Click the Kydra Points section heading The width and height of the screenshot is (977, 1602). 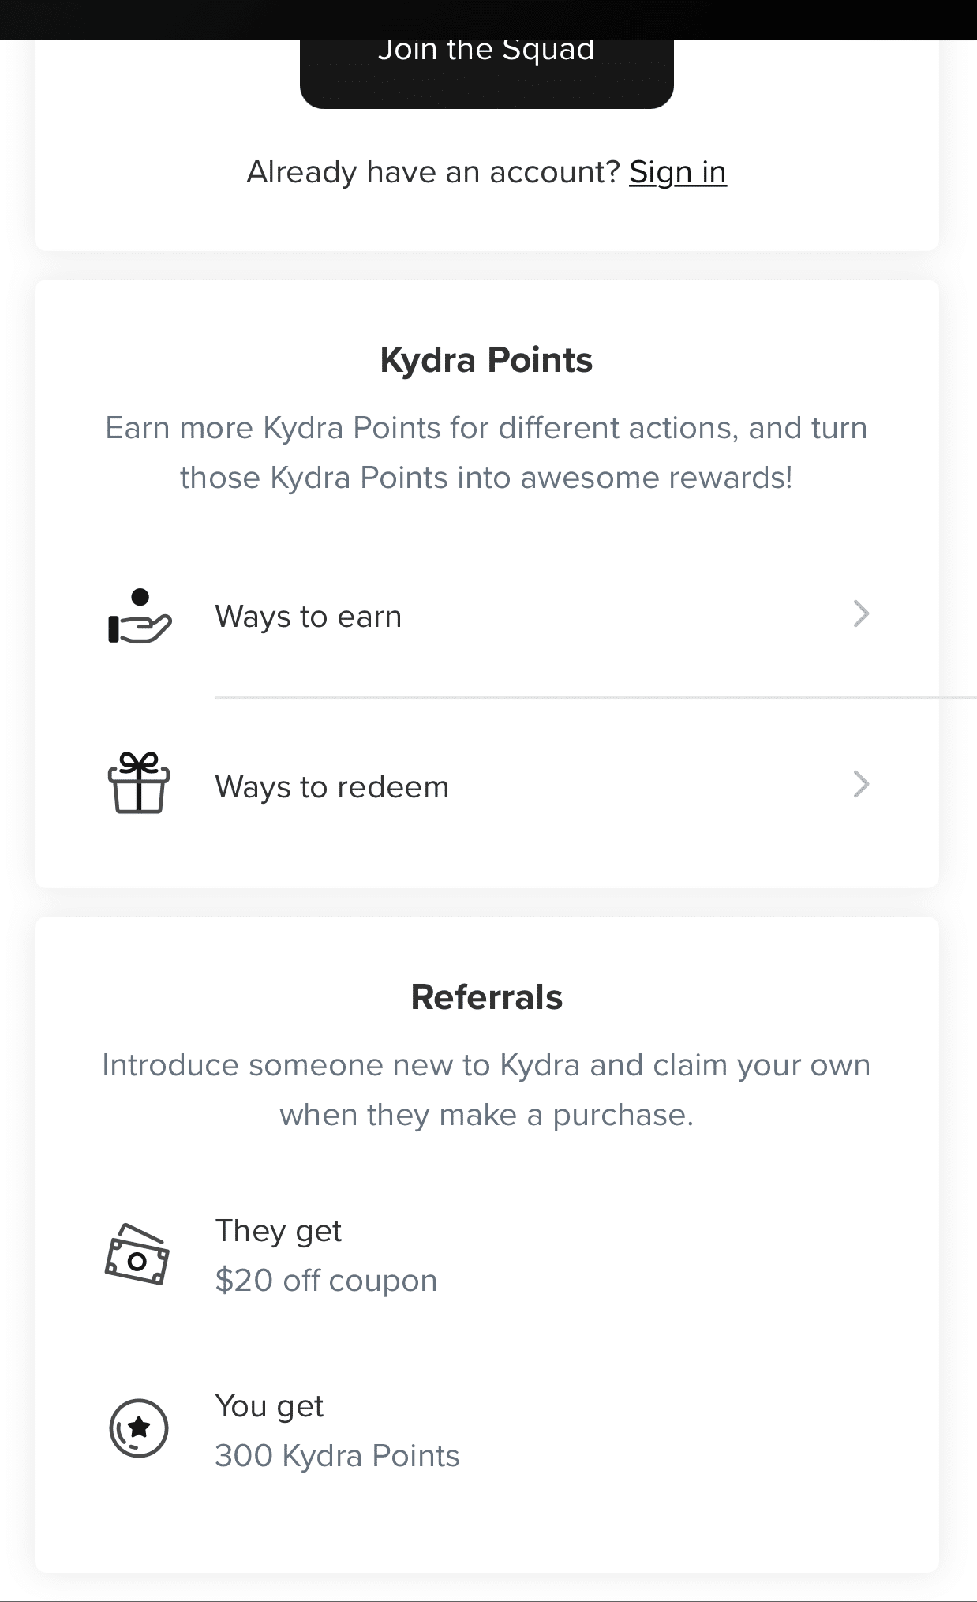pyautogui.click(x=486, y=360)
